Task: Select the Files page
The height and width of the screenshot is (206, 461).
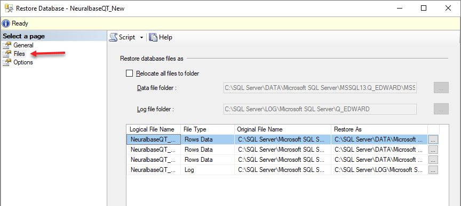Action: [x=19, y=54]
